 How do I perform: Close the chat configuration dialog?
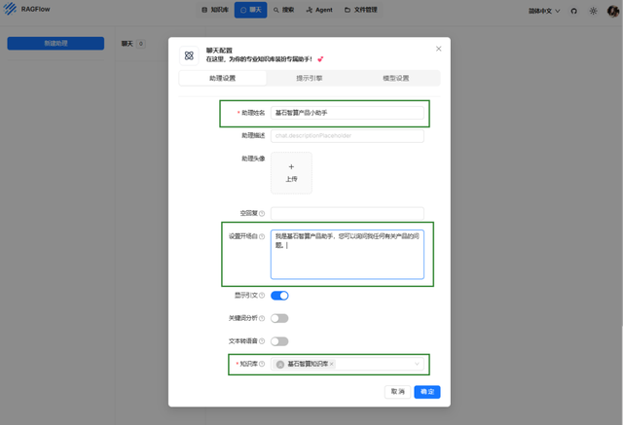point(439,49)
